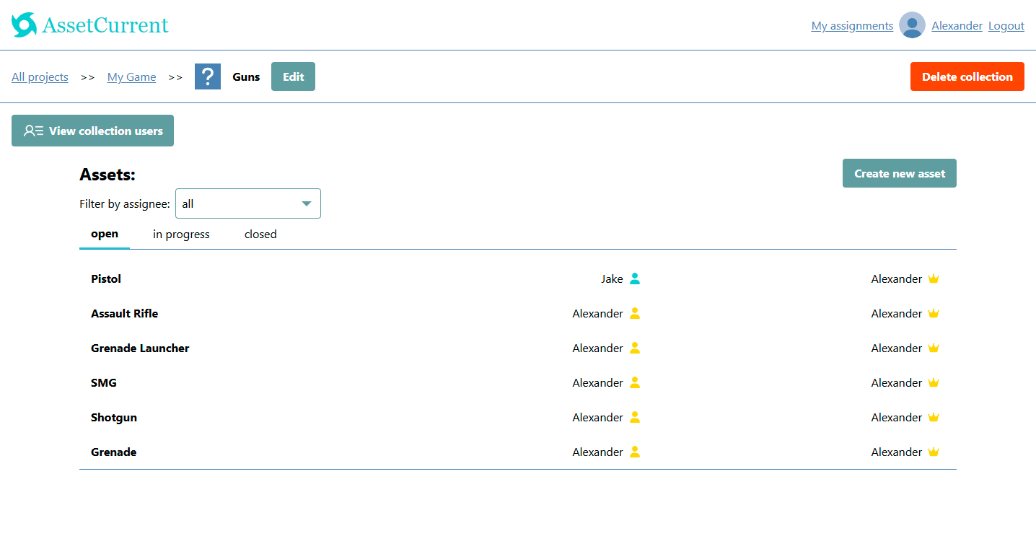1036x544 pixels.
Task: Click the crown icon in Grenade Launcher row
Action: coord(934,348)
